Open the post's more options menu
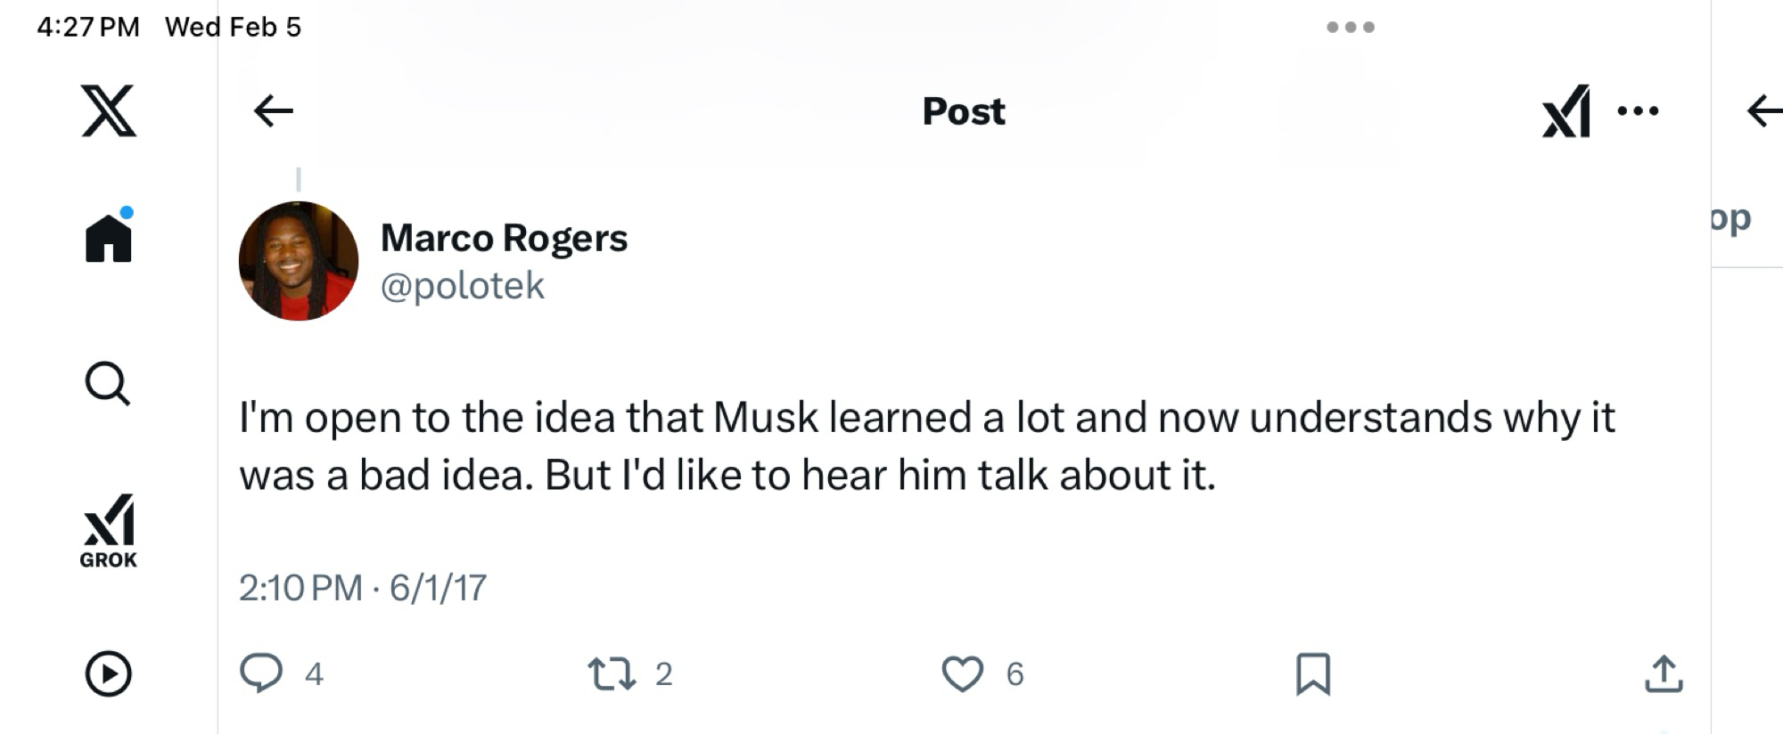 click(x=1638, y=111)
